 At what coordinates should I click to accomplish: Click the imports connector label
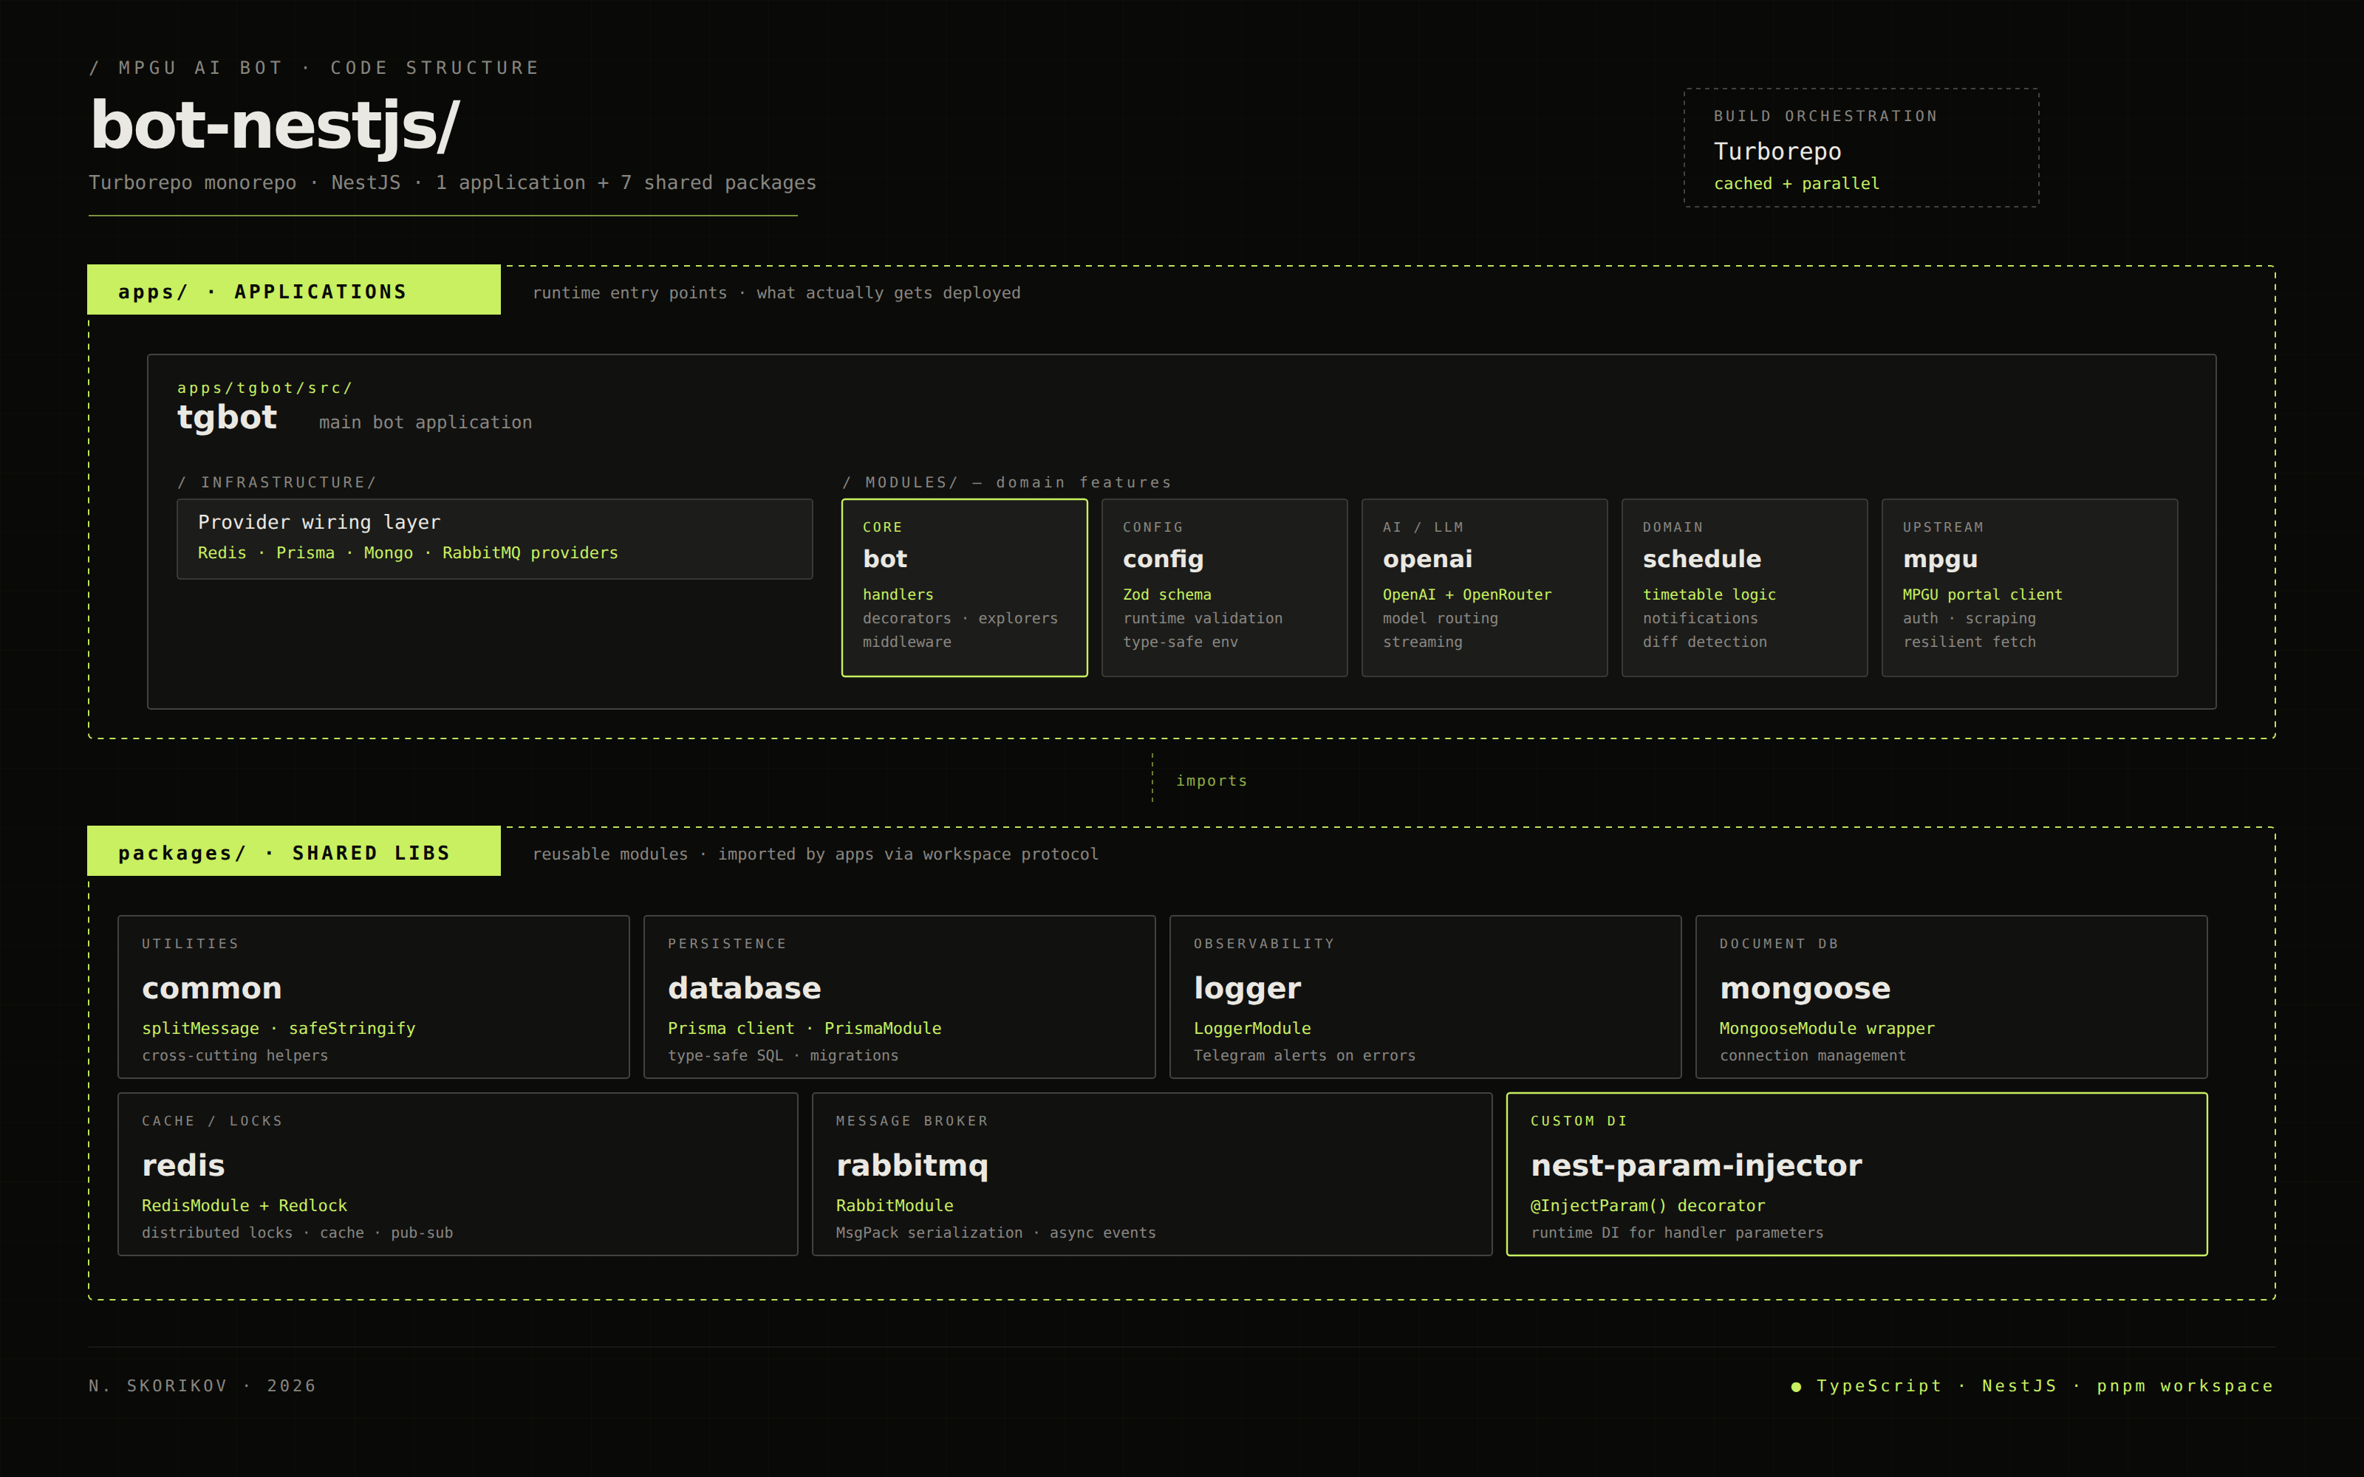(x=1212, y=781)
